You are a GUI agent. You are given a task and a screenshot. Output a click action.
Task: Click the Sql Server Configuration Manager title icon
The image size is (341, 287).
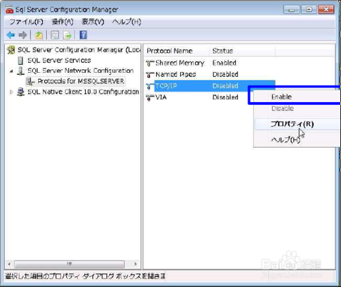(x=10, y=10)
